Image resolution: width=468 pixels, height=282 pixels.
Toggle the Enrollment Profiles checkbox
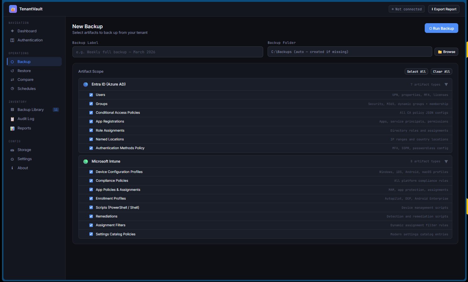pyautogui.click(x=91, y=198)
